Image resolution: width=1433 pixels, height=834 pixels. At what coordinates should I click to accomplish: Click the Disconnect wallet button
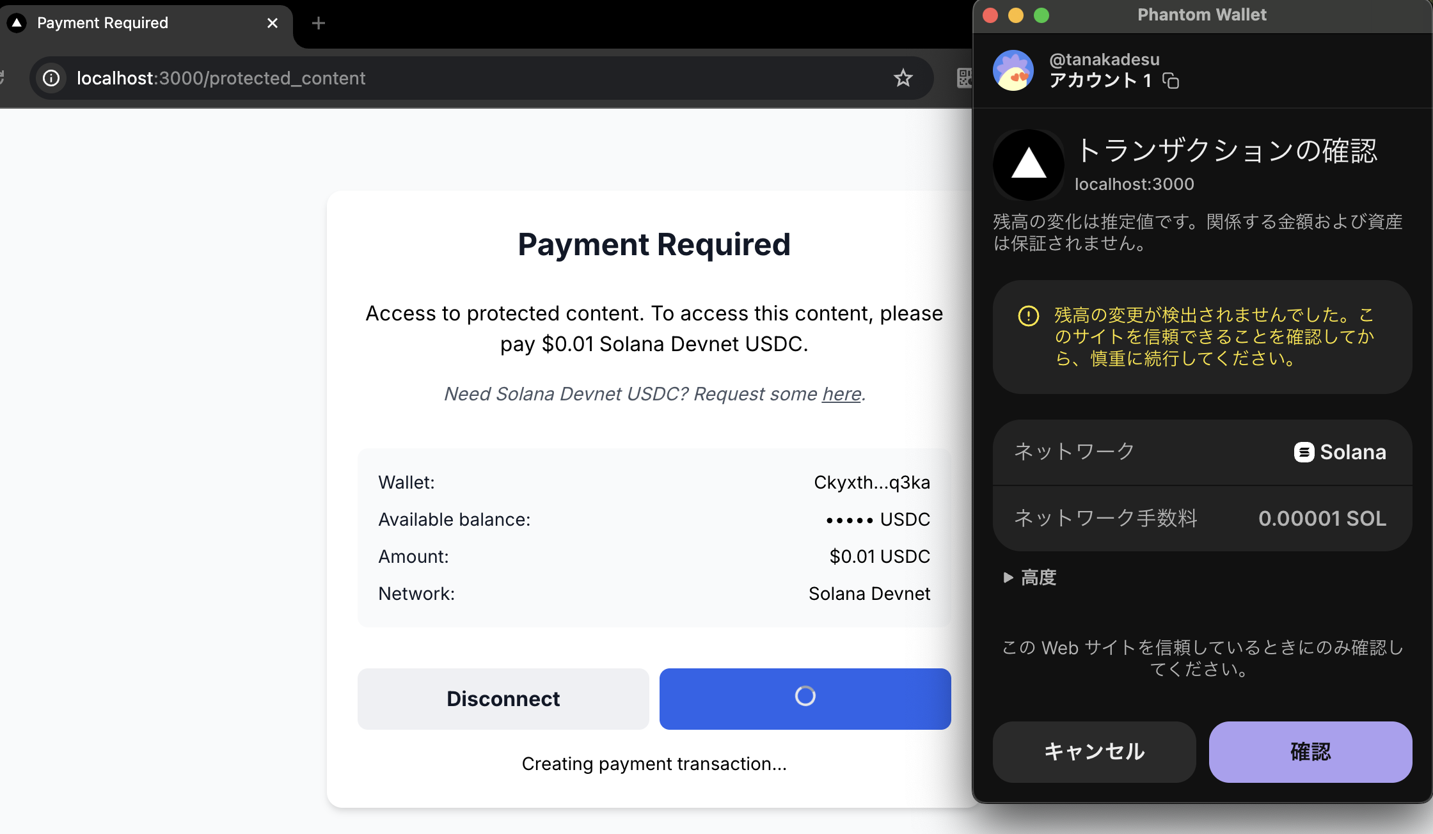(x=503, y=698)
